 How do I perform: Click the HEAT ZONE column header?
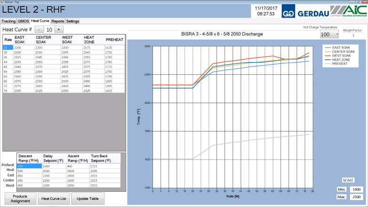click(x=93, y=40)
